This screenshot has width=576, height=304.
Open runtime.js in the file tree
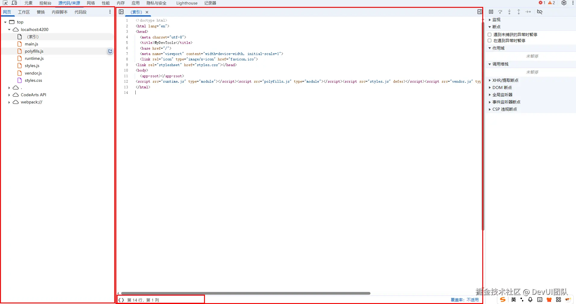point(34,59)
